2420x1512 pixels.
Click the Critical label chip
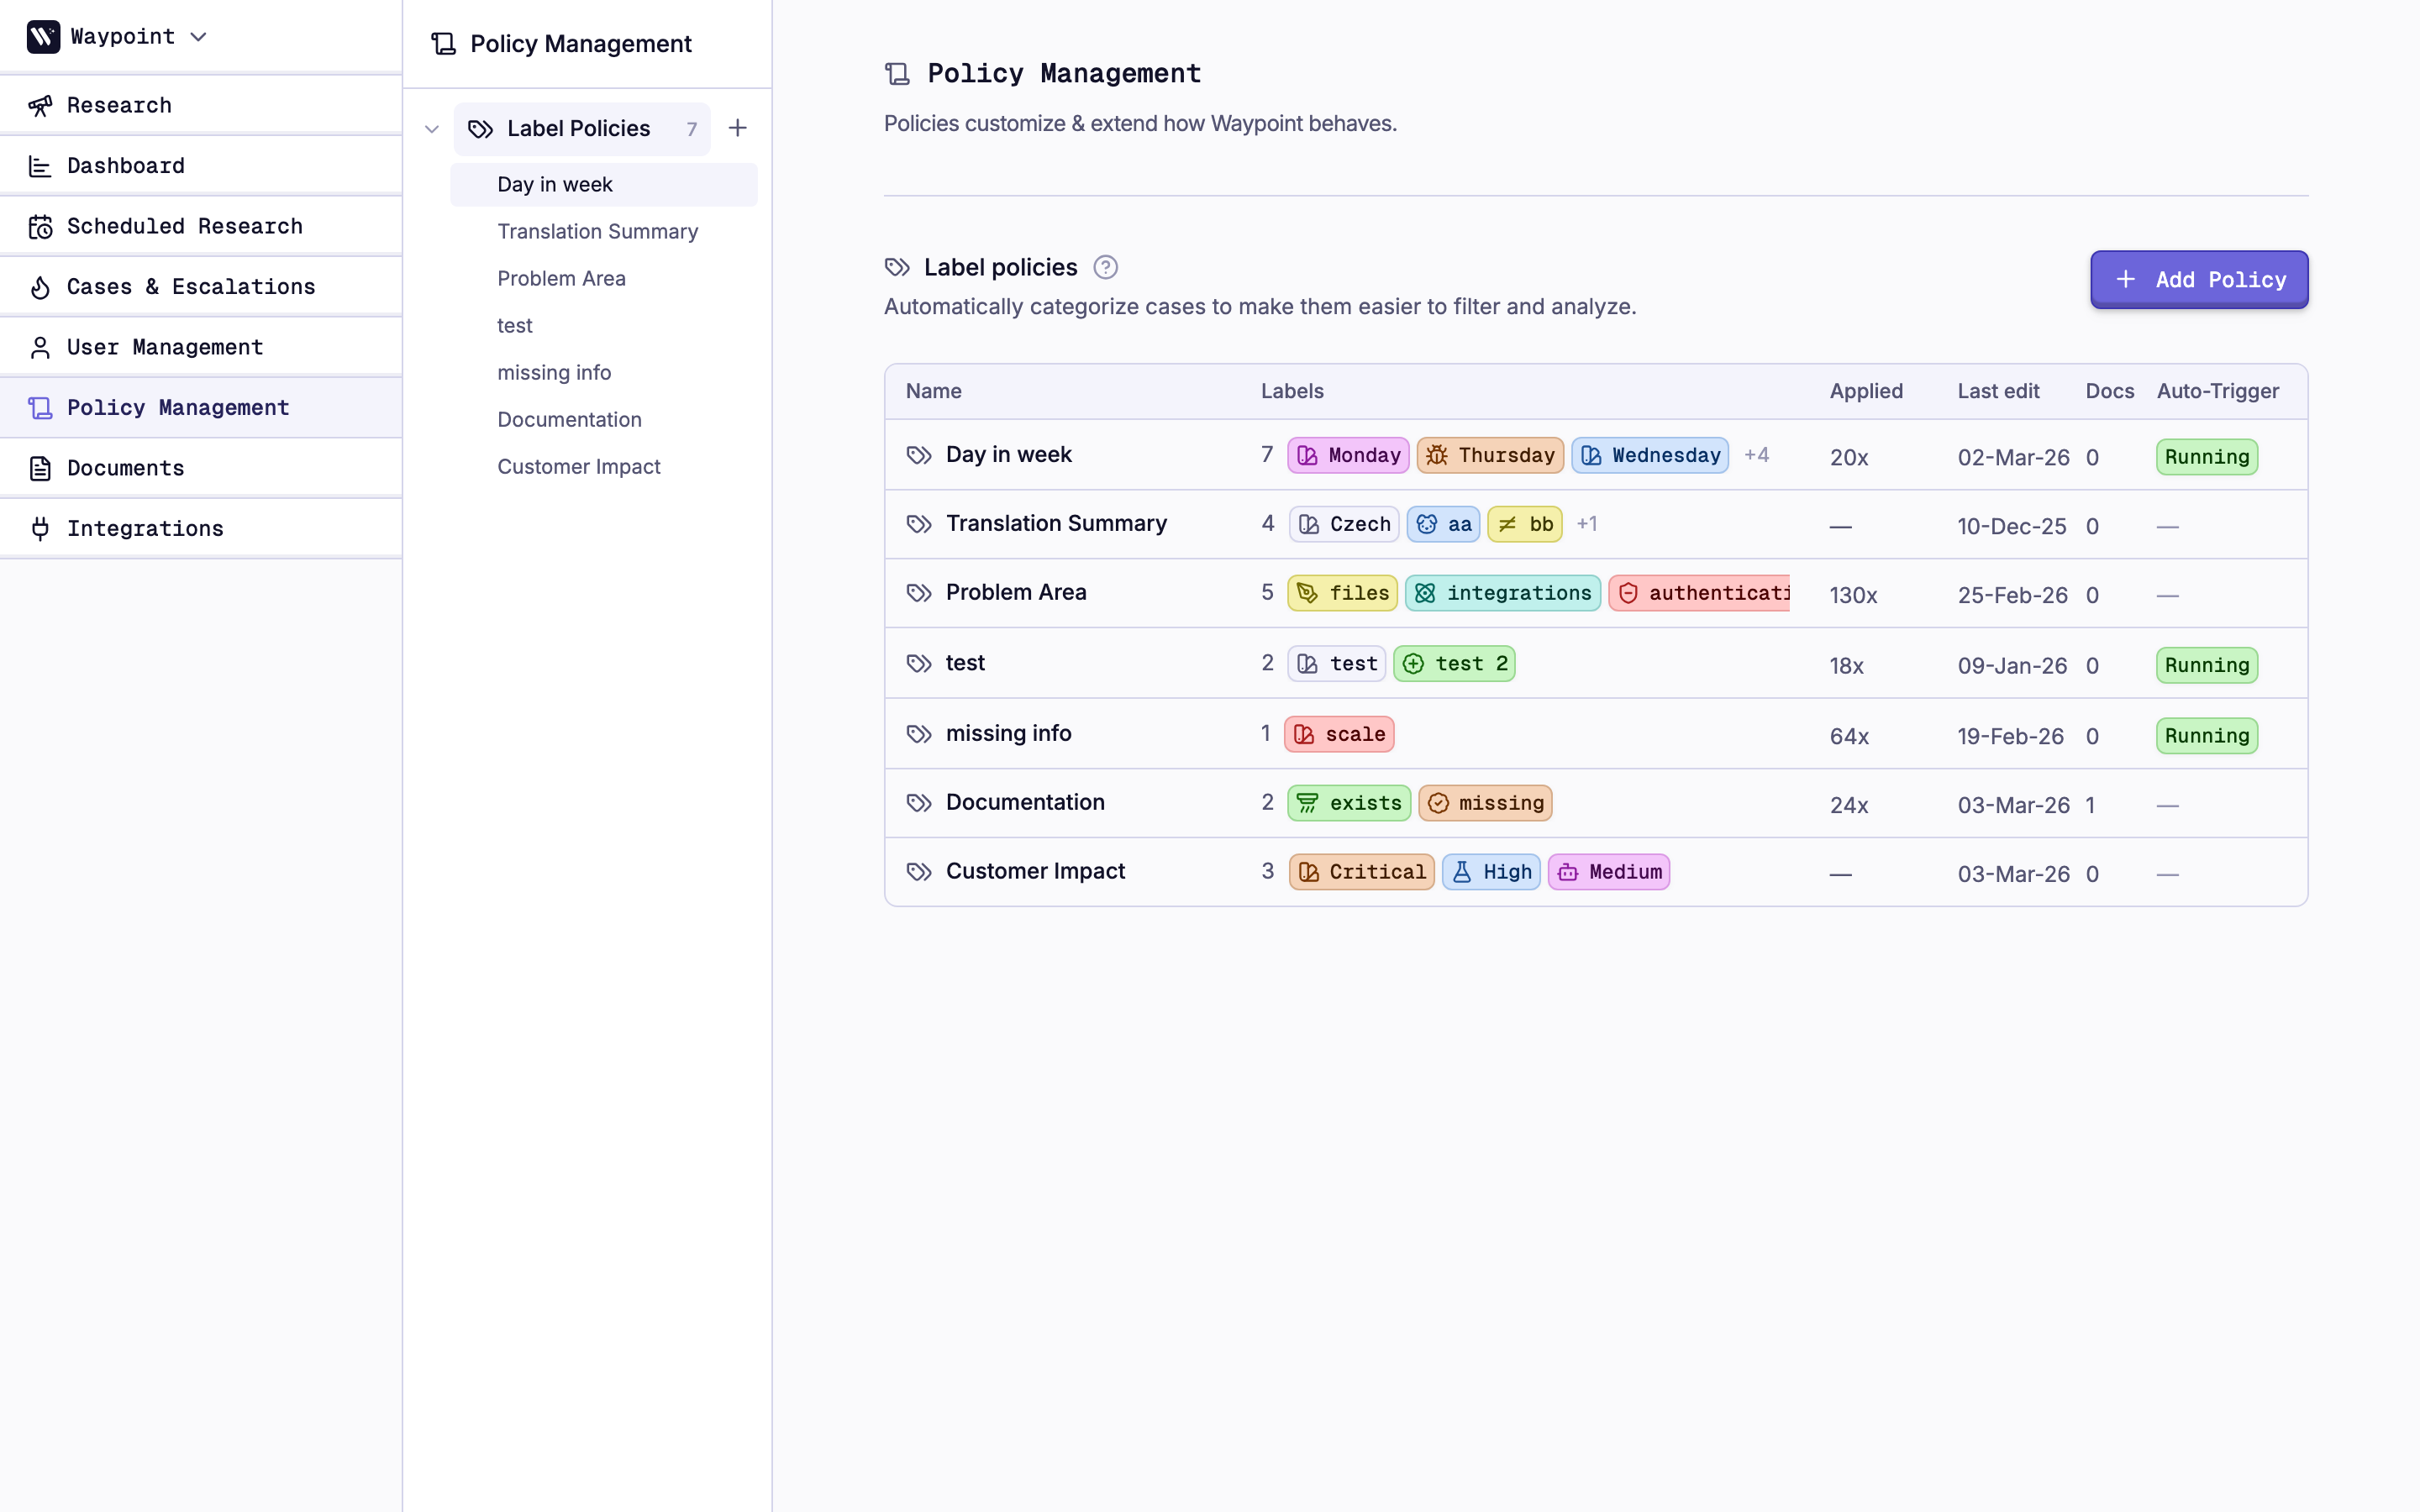point(1362,872)
